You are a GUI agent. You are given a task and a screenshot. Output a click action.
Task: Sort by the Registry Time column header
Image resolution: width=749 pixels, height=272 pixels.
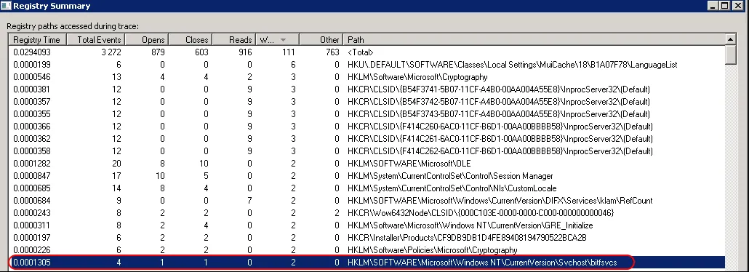tap(38, 40)
